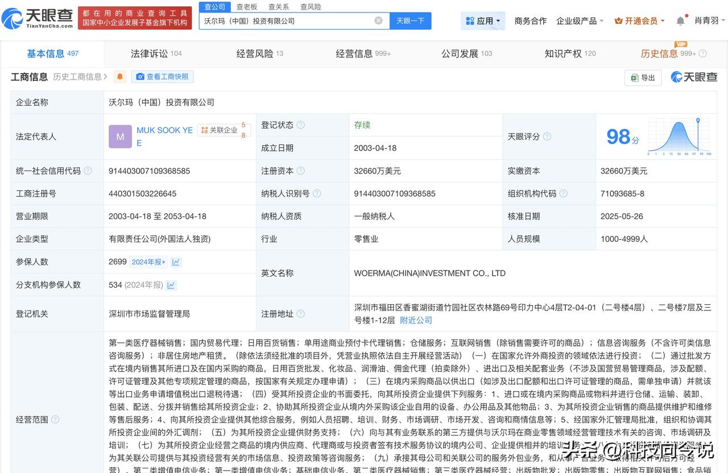The width and height of the screenshot is (728, 473).
Task: Click the help icon next to 历史信息 999+
Action: coord(702,53)
